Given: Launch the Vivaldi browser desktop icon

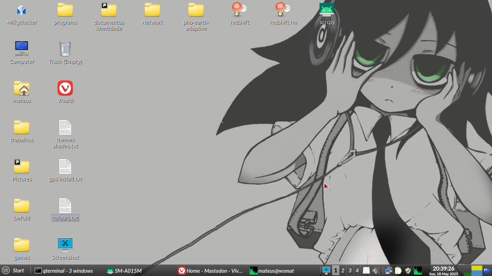Looking at the screenshot, I should tap(65, 88).
